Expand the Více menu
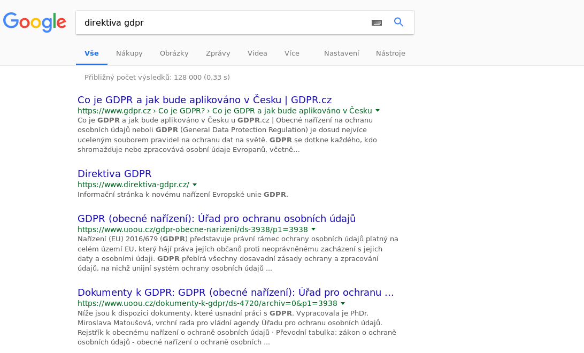The height and width of the screenshot is (353, 584). 291,53
